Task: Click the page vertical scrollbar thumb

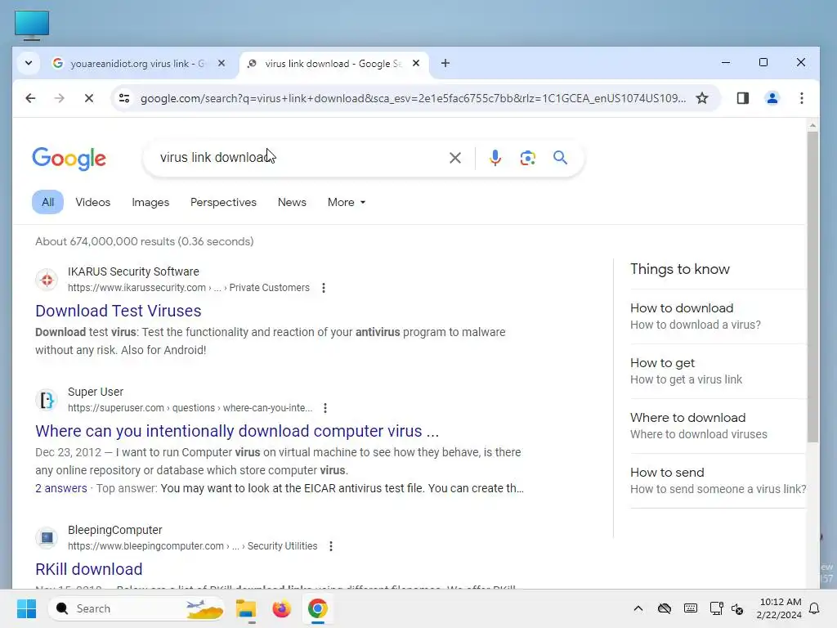Action: (812, 287)
